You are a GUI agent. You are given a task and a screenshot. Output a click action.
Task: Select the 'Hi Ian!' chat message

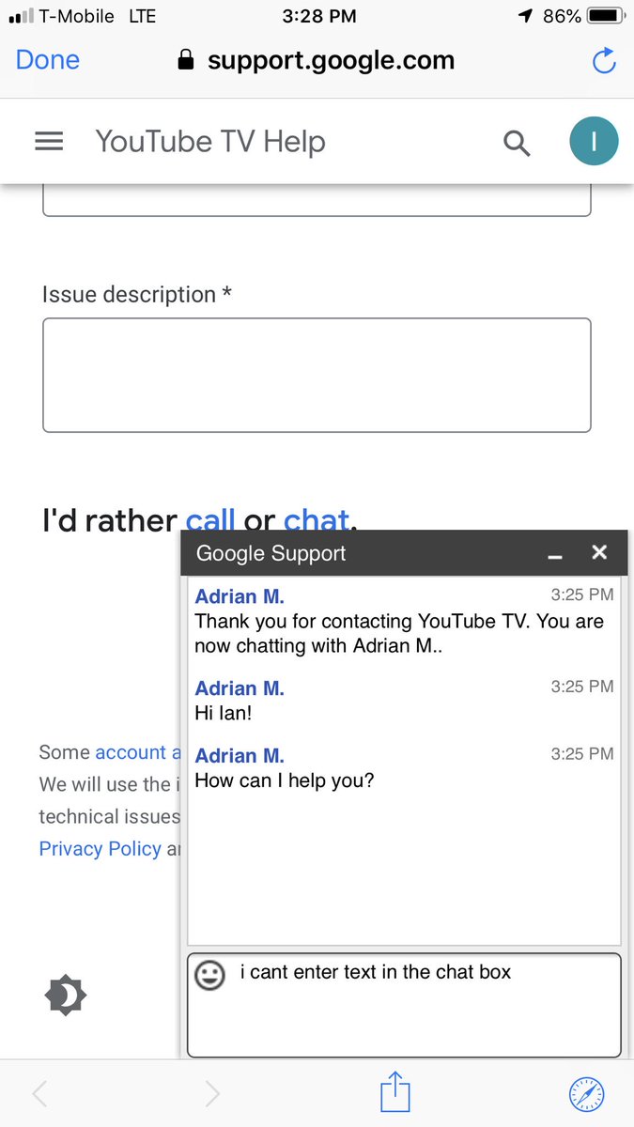pos(224,713)
